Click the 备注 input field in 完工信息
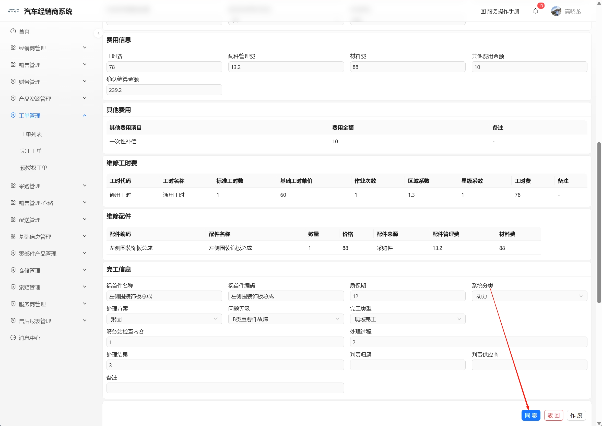602x426 pixels. (225, 388)
